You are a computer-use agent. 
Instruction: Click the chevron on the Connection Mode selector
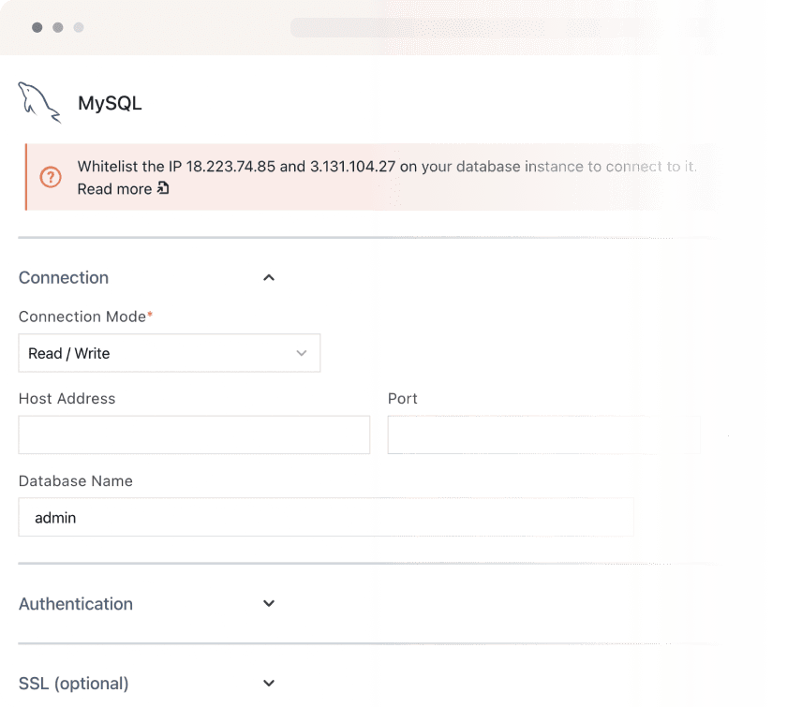coord(302,353)
